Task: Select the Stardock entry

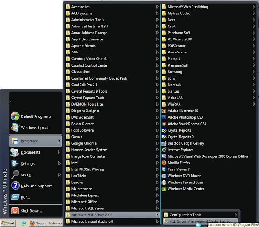Action: point(209,85)
